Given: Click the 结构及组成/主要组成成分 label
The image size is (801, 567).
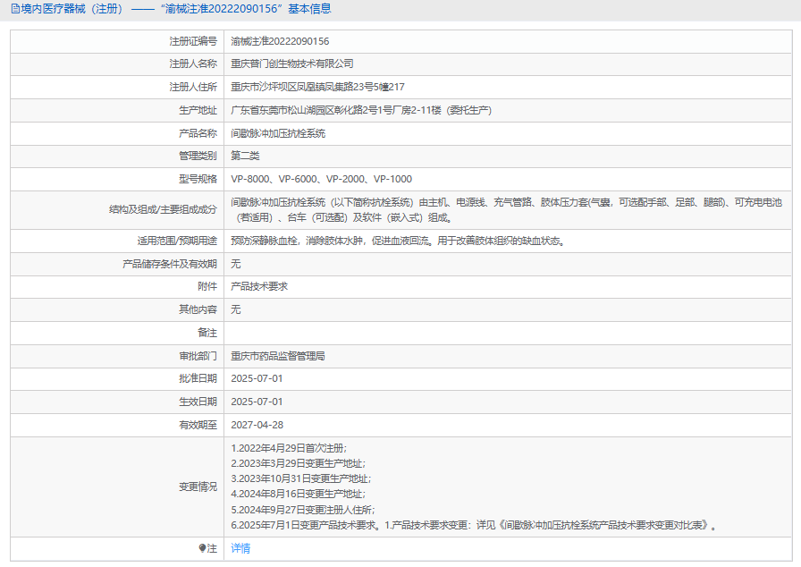Looking at the screenshot, I should (x=163, y=209).
